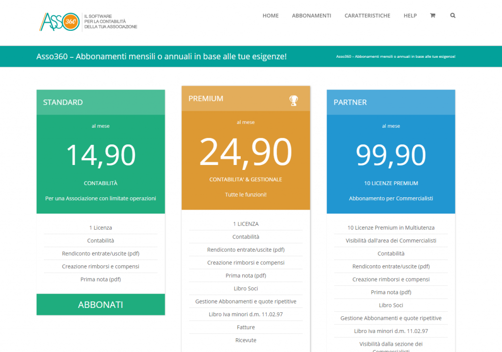
Task: Click 'al mese' on the Standard card
Action: pyautogui.click(x=100, y=126)
